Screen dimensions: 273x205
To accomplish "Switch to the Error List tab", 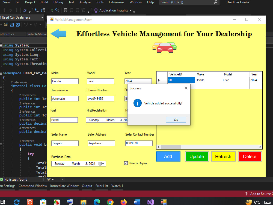I will pos(102,186).
